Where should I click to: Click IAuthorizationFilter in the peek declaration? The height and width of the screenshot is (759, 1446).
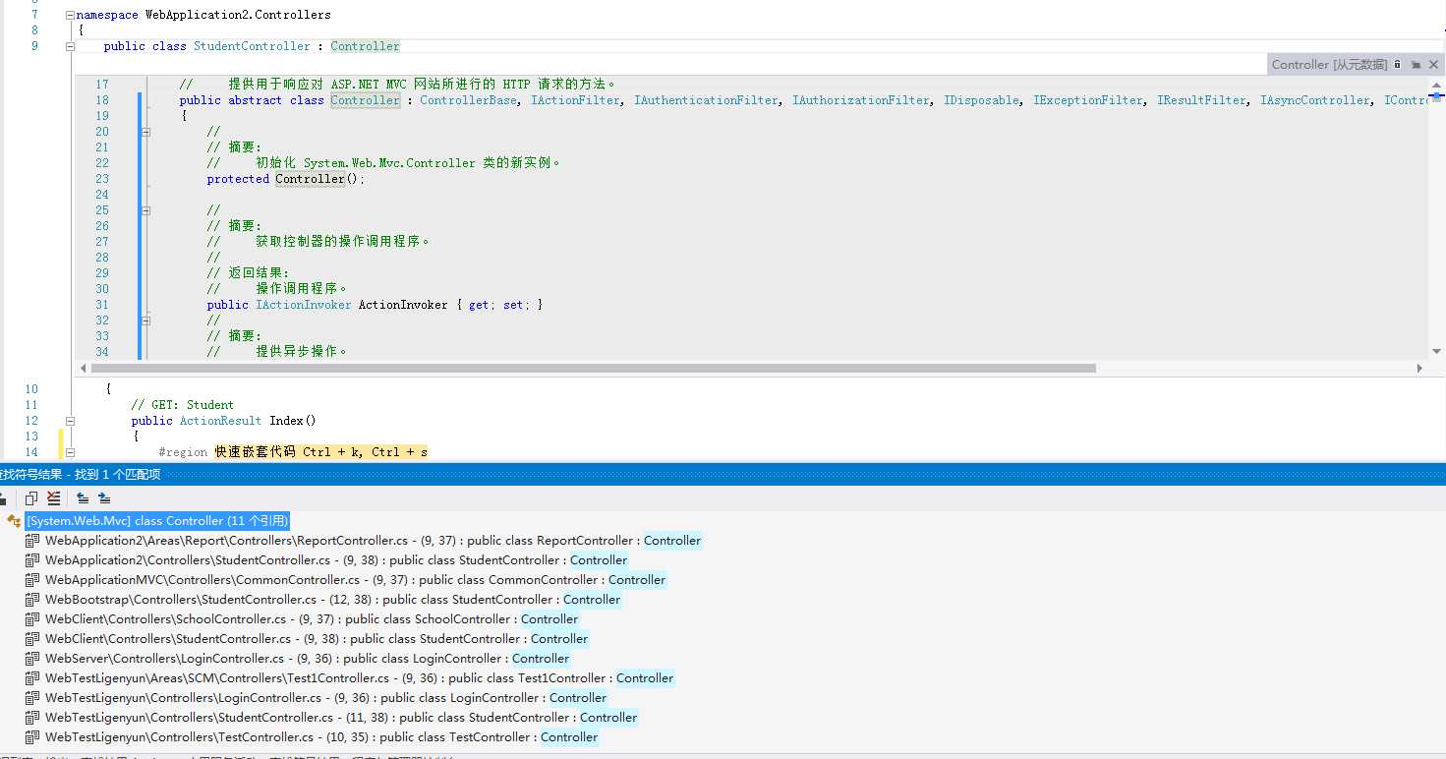point(861,100)
